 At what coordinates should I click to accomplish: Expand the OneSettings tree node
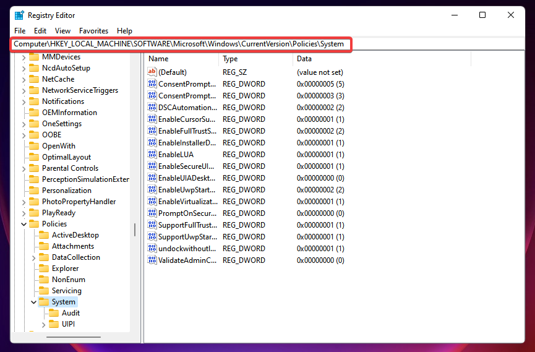24,124
